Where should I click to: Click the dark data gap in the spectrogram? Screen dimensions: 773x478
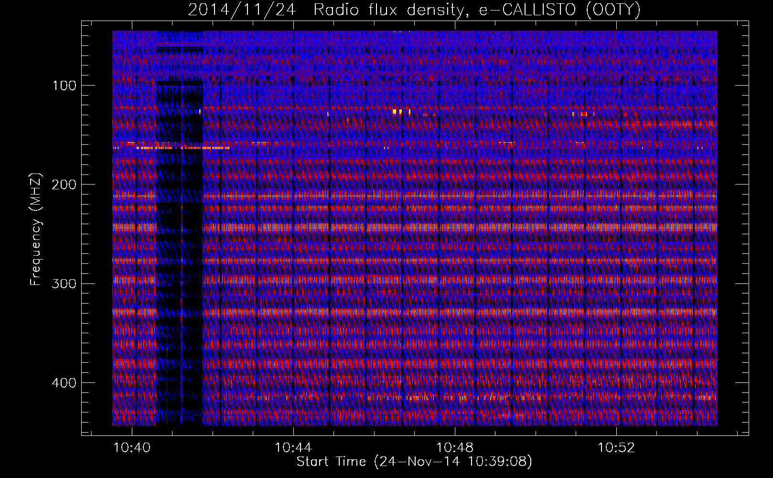click(x=180, y=253)
